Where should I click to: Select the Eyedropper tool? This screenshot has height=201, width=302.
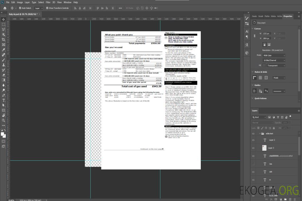[x=4, y=50]
